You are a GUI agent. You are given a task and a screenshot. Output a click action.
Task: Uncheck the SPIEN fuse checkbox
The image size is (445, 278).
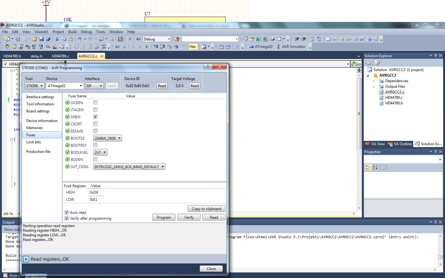click(95, 117)
